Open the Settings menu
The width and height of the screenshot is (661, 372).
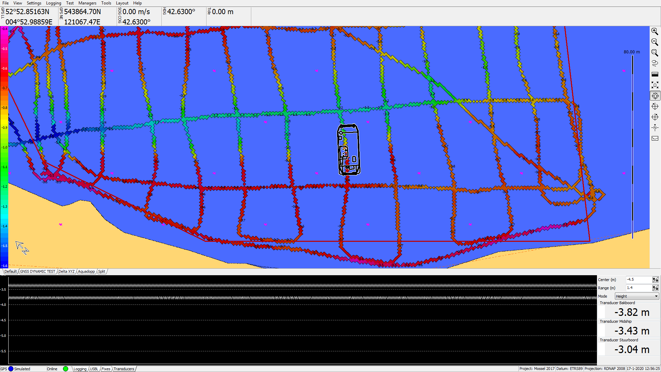34,3
